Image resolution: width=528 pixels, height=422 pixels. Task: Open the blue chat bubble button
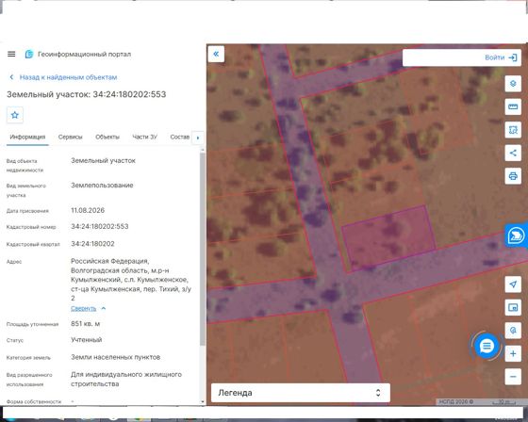pos(487,346)
